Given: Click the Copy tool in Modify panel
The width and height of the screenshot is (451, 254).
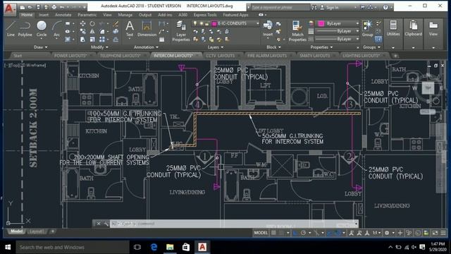Looking at the screenshot, I should coord(82,31).
